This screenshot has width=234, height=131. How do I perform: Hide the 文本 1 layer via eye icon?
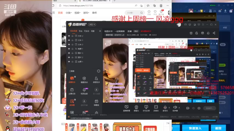[x=69, y=40]
